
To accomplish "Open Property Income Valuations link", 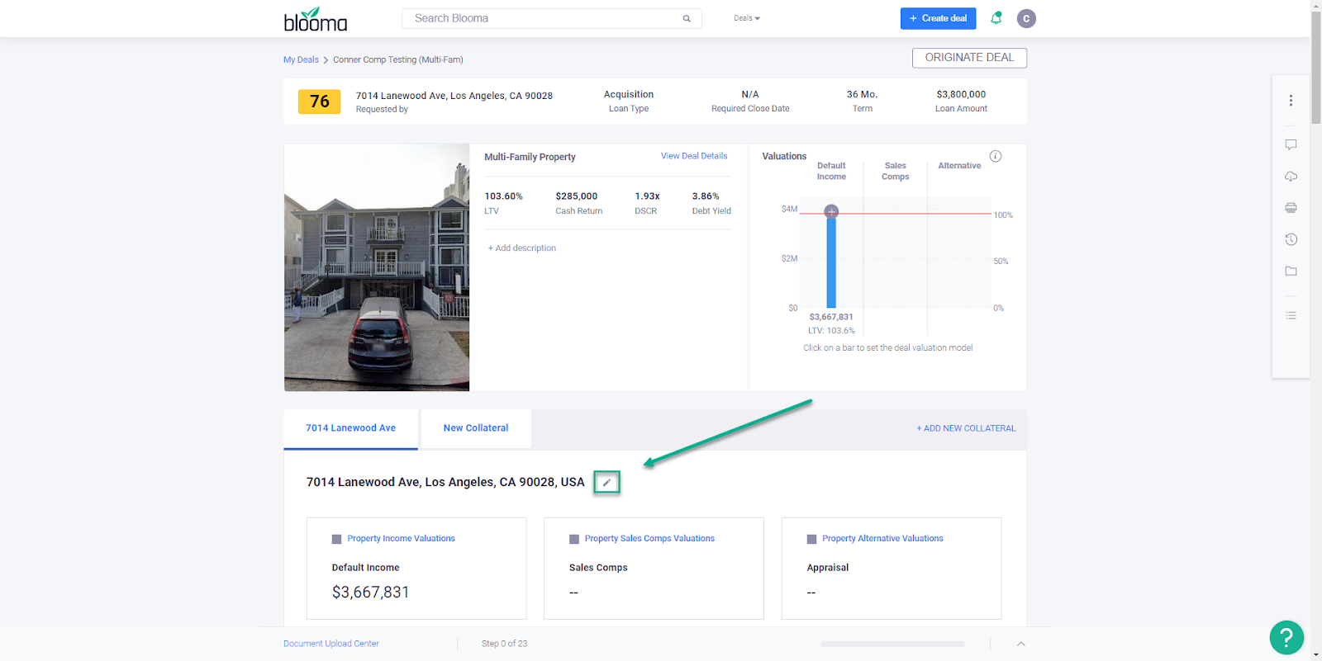I will tap(401, 539).
